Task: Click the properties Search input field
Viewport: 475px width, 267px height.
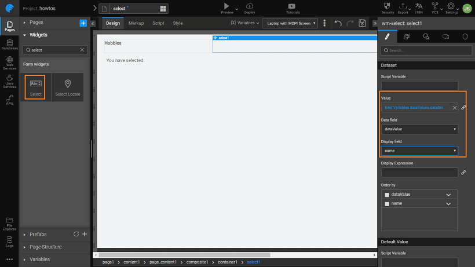Action: [426, 50]
